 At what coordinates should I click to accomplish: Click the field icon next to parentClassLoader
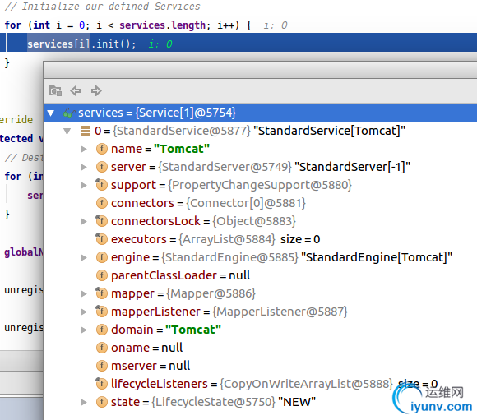pos(102,275)
